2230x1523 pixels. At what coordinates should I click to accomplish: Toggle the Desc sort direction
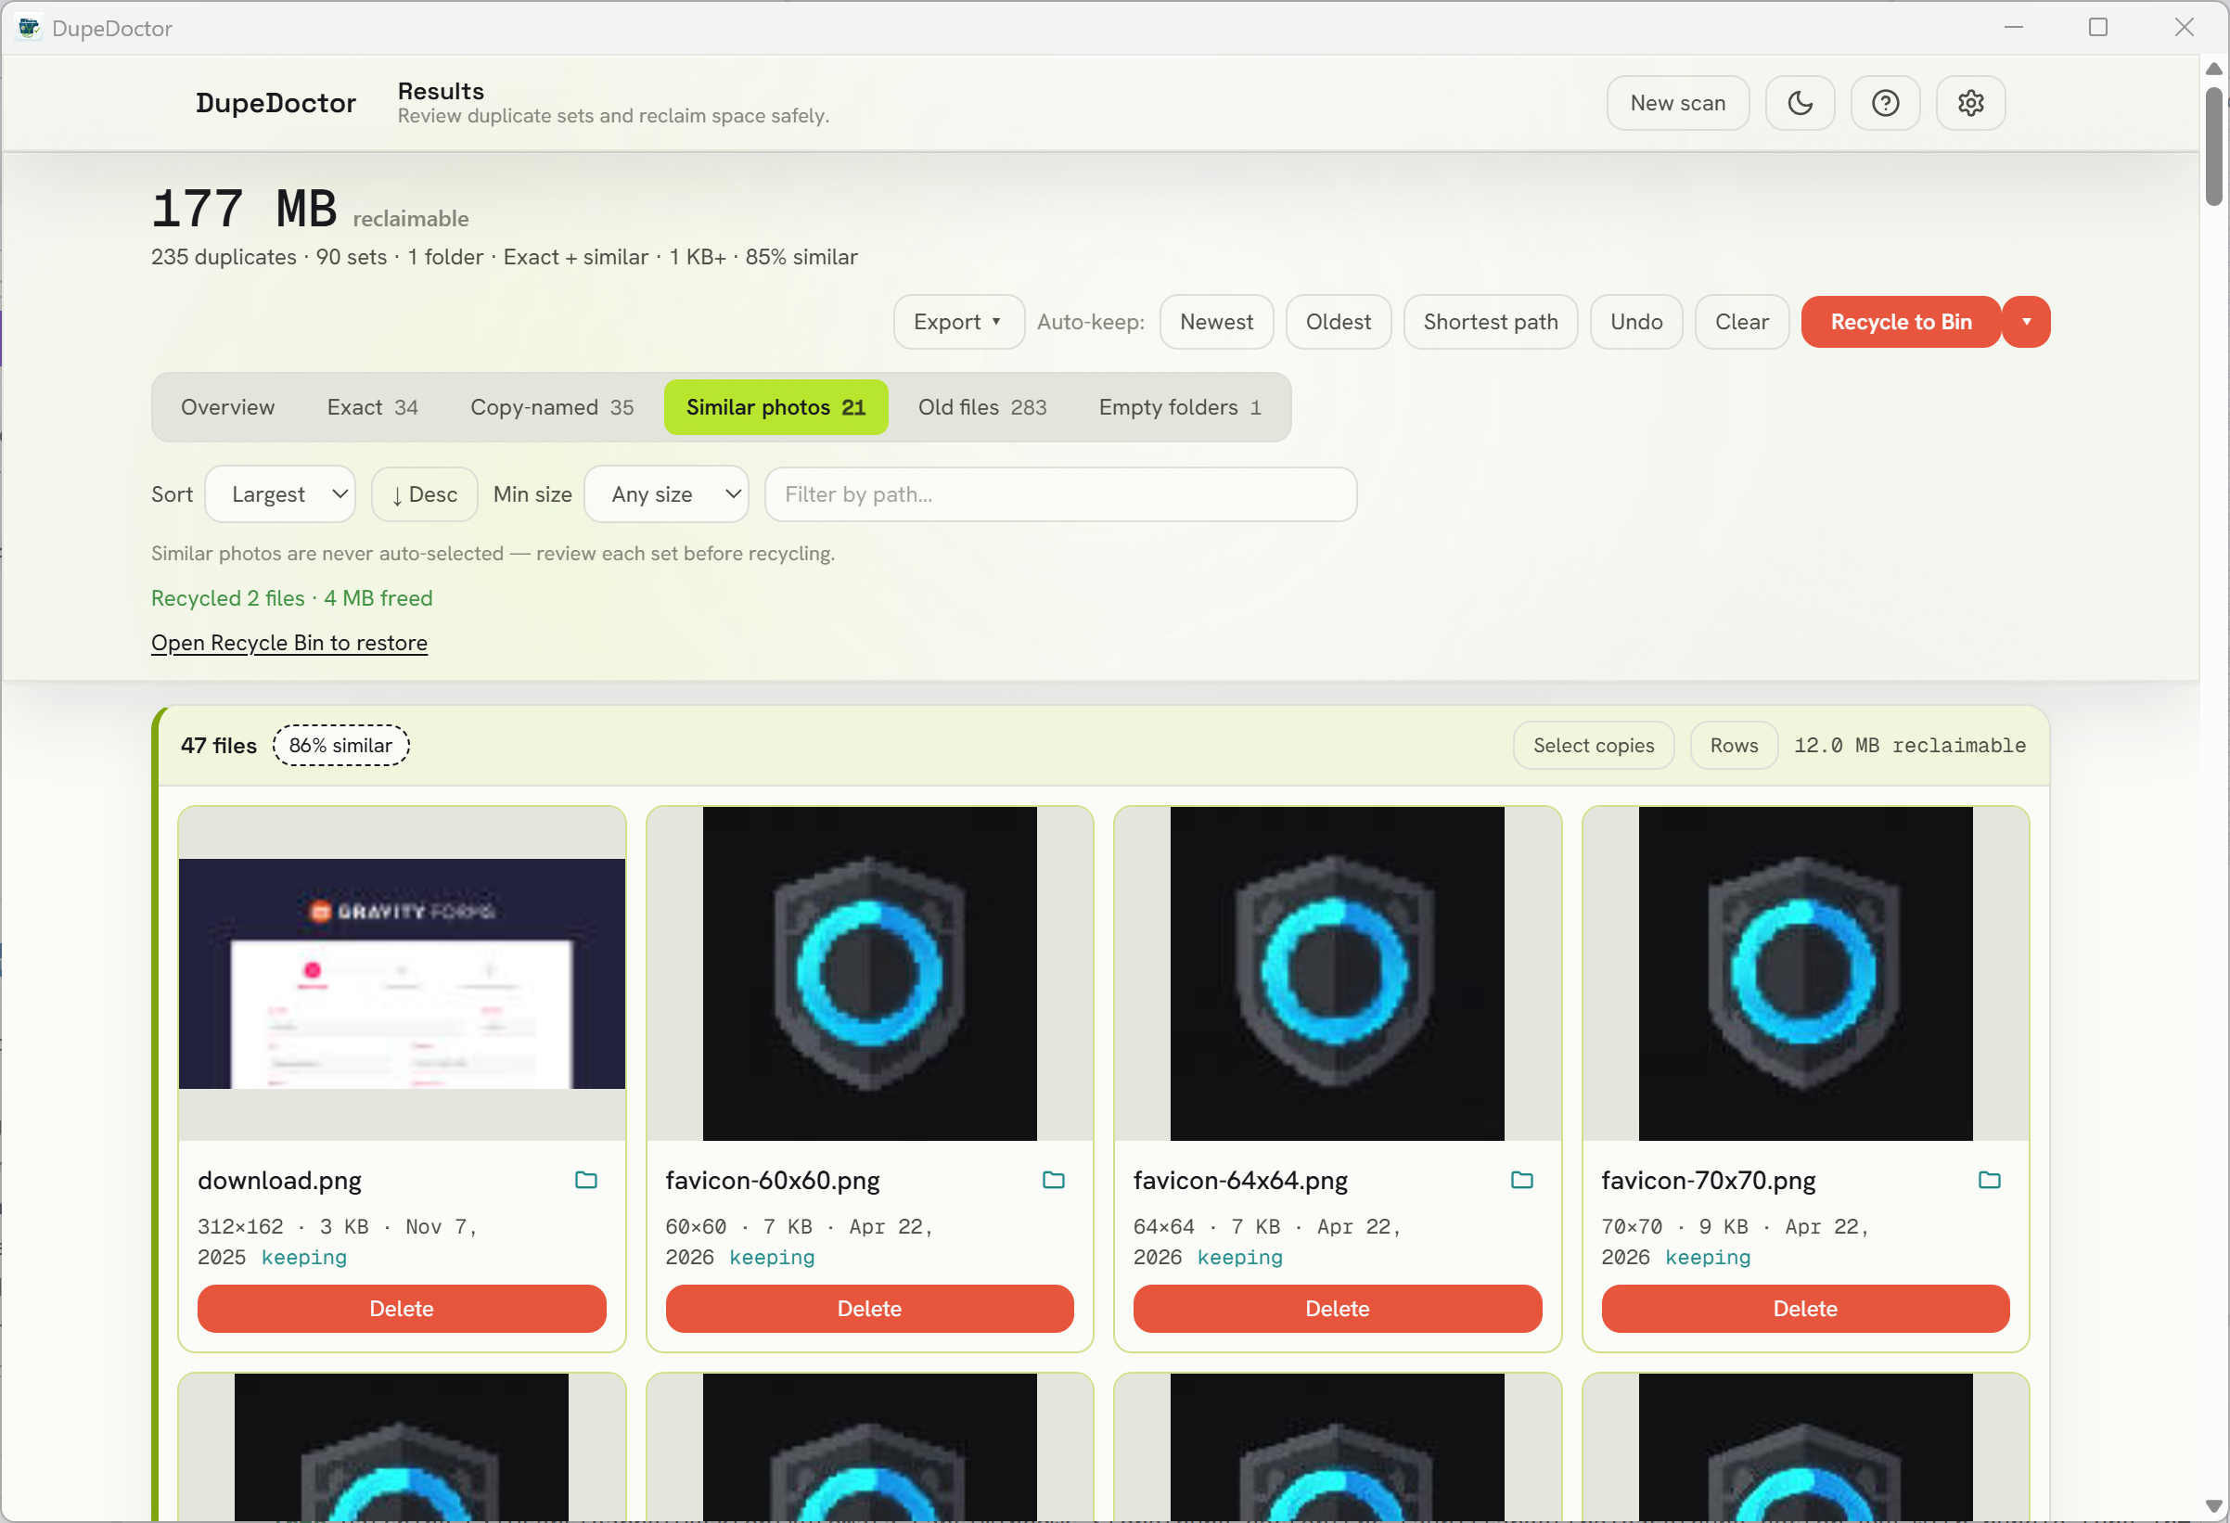point(424,494)
